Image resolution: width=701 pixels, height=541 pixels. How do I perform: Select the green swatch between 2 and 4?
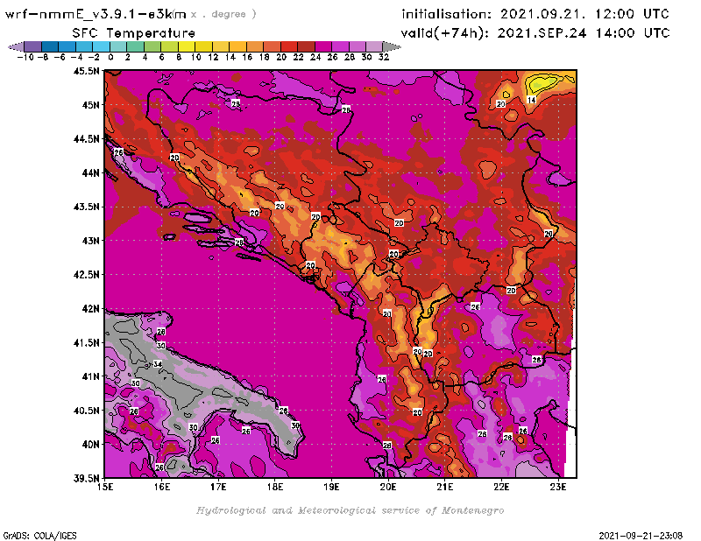136,46
